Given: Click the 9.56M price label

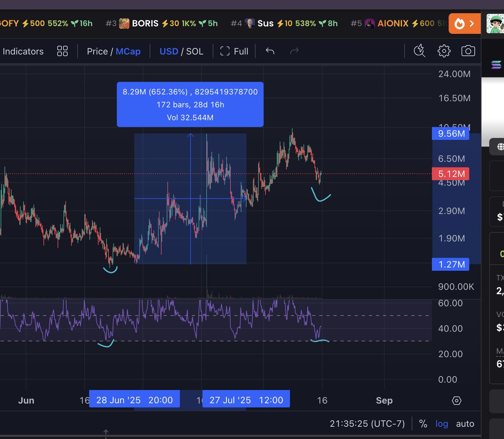Looking at the screenshot, I should 451,134.
